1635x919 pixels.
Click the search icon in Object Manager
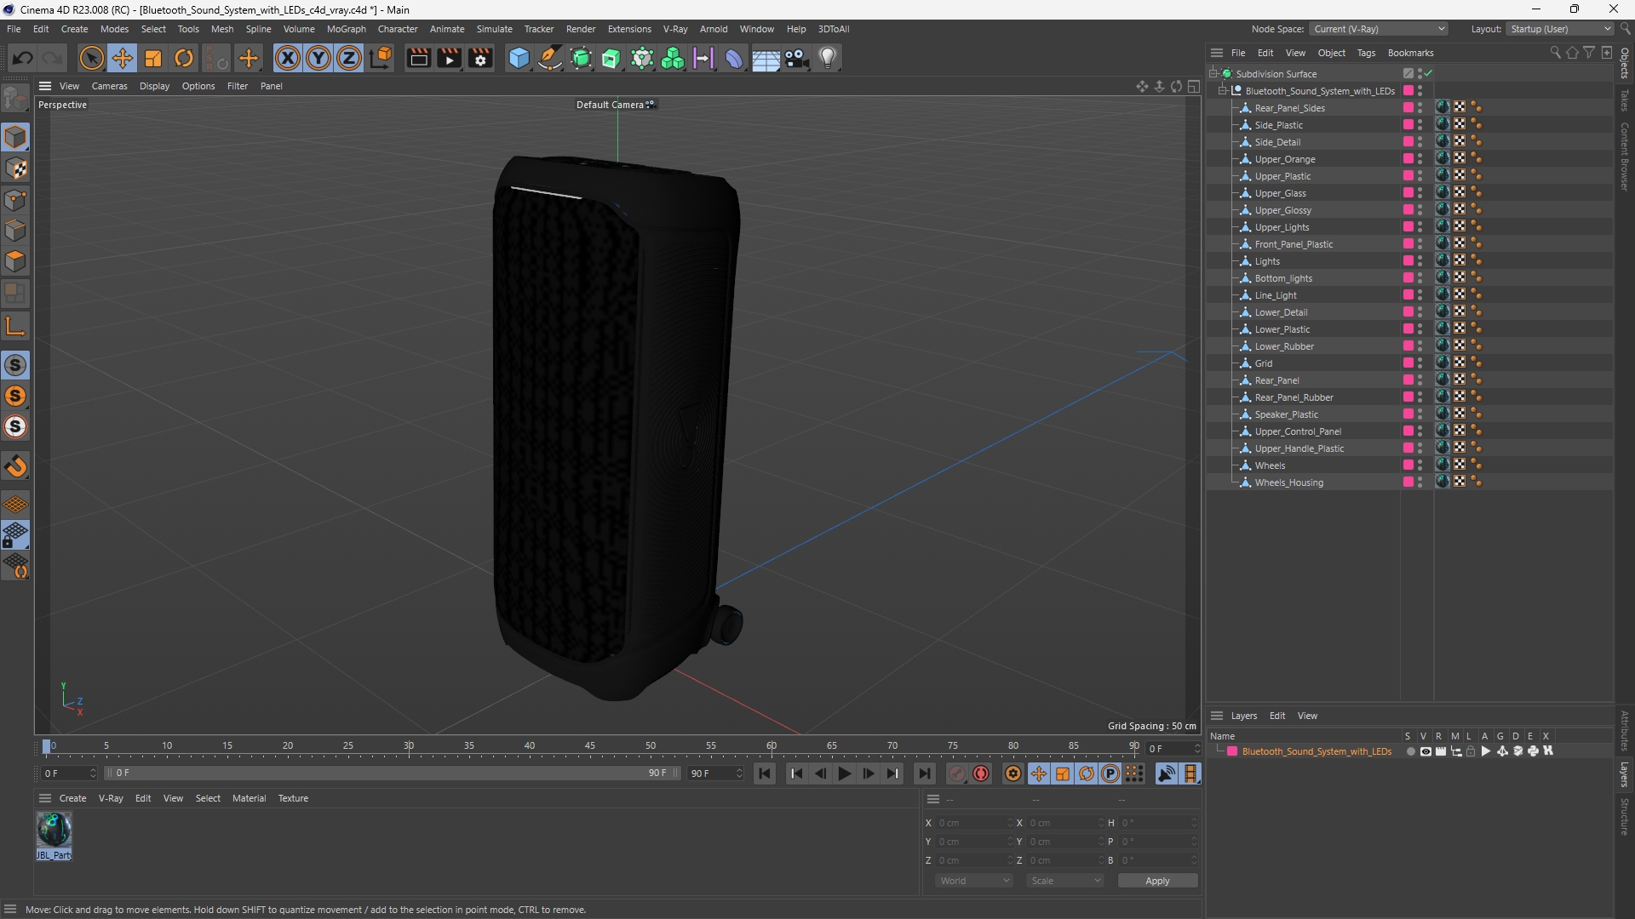(x=1555, y=53)
